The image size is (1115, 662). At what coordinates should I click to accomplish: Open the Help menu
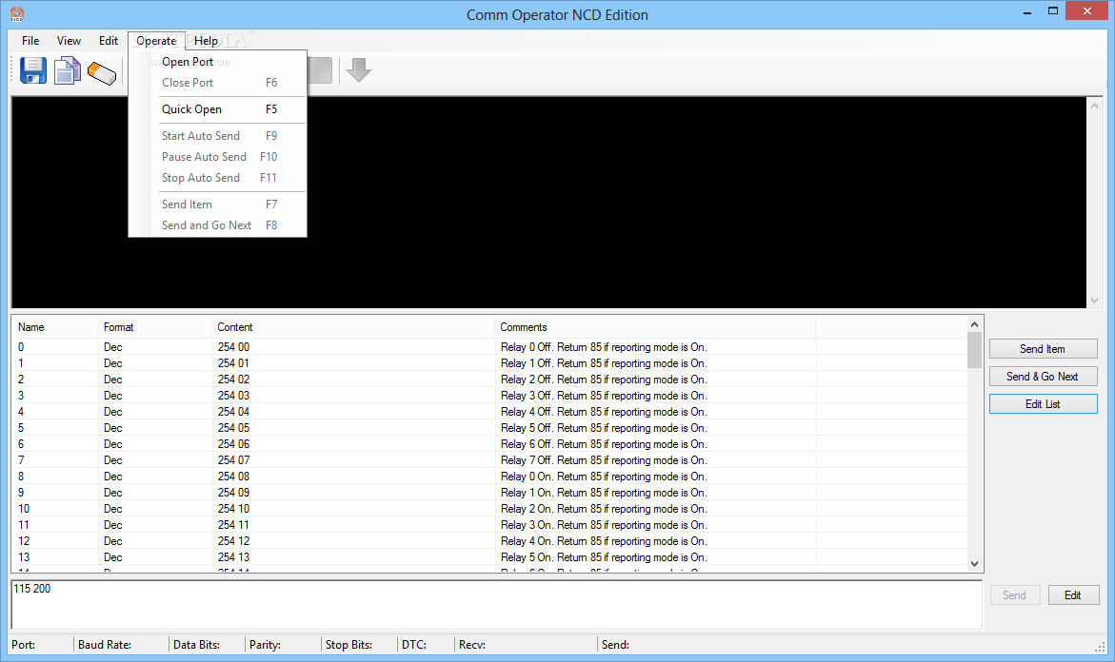[207, 41]
